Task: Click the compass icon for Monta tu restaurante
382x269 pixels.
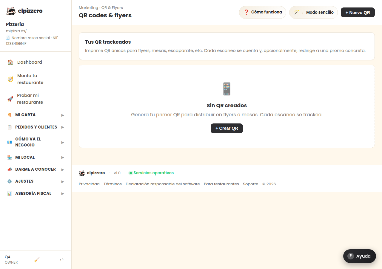Action: pos(10,79)
